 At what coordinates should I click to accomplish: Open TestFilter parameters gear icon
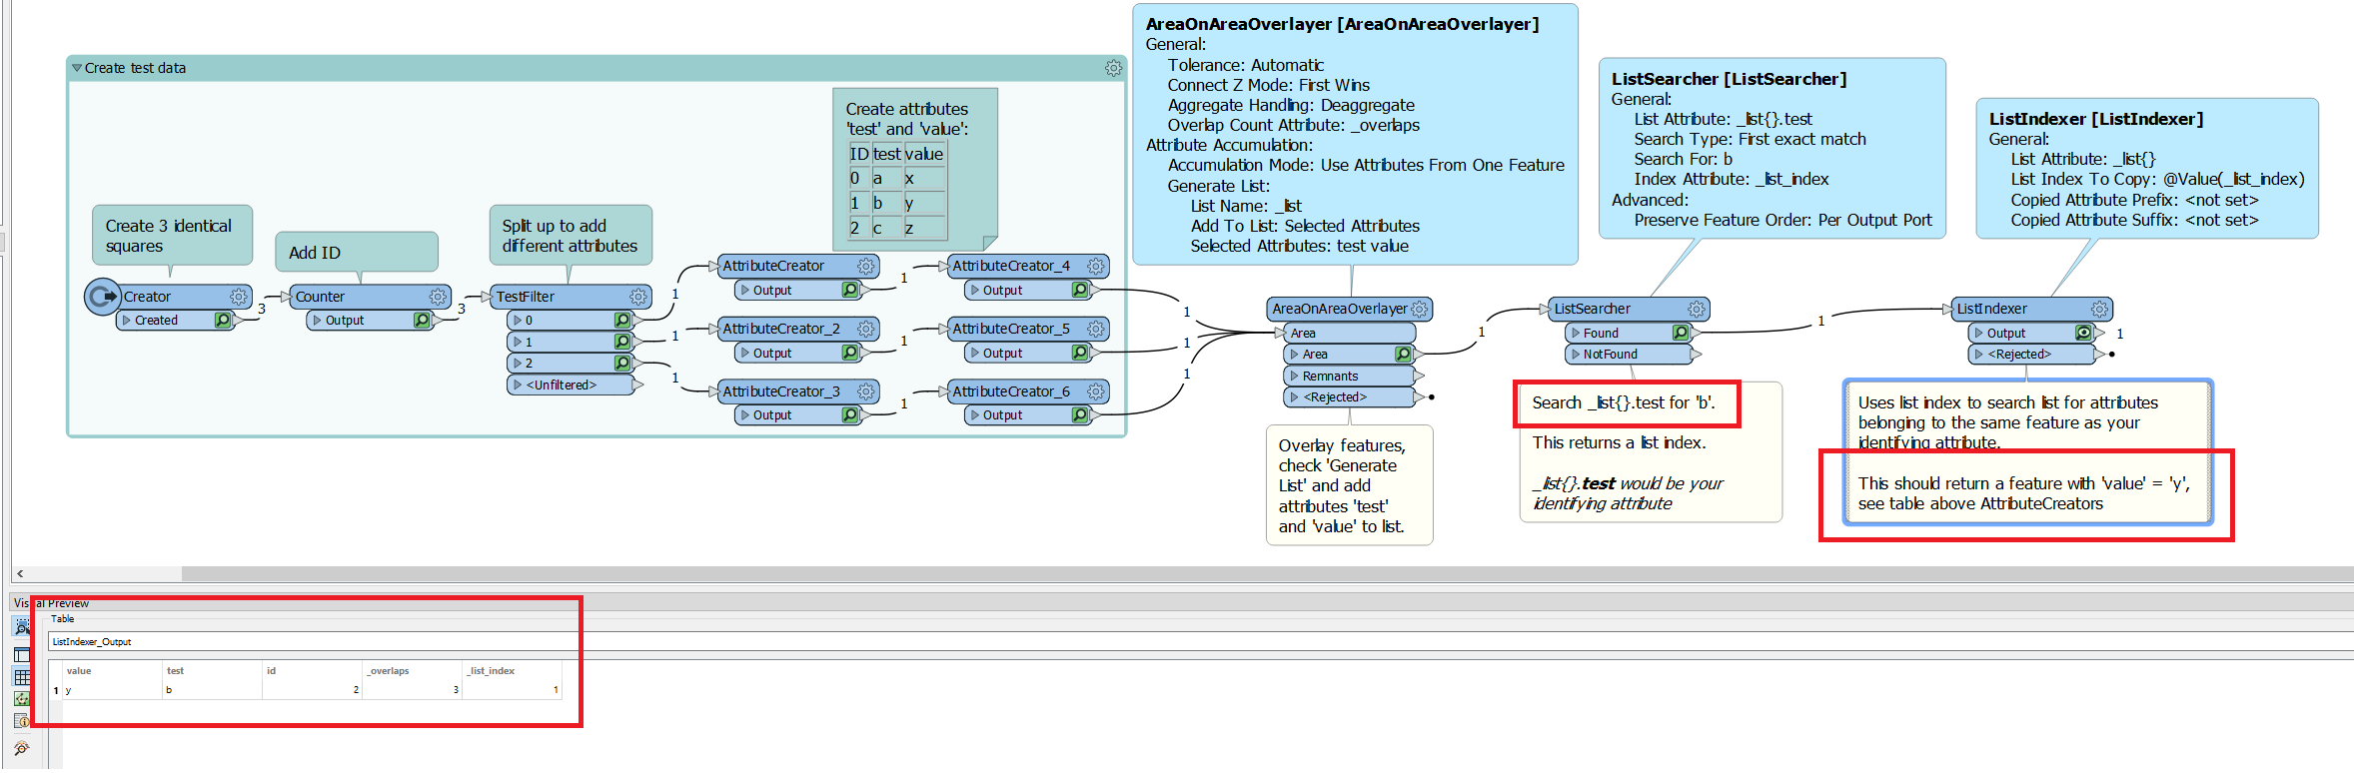637,297
